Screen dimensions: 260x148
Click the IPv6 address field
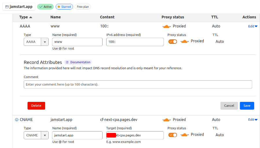[135, 42]
